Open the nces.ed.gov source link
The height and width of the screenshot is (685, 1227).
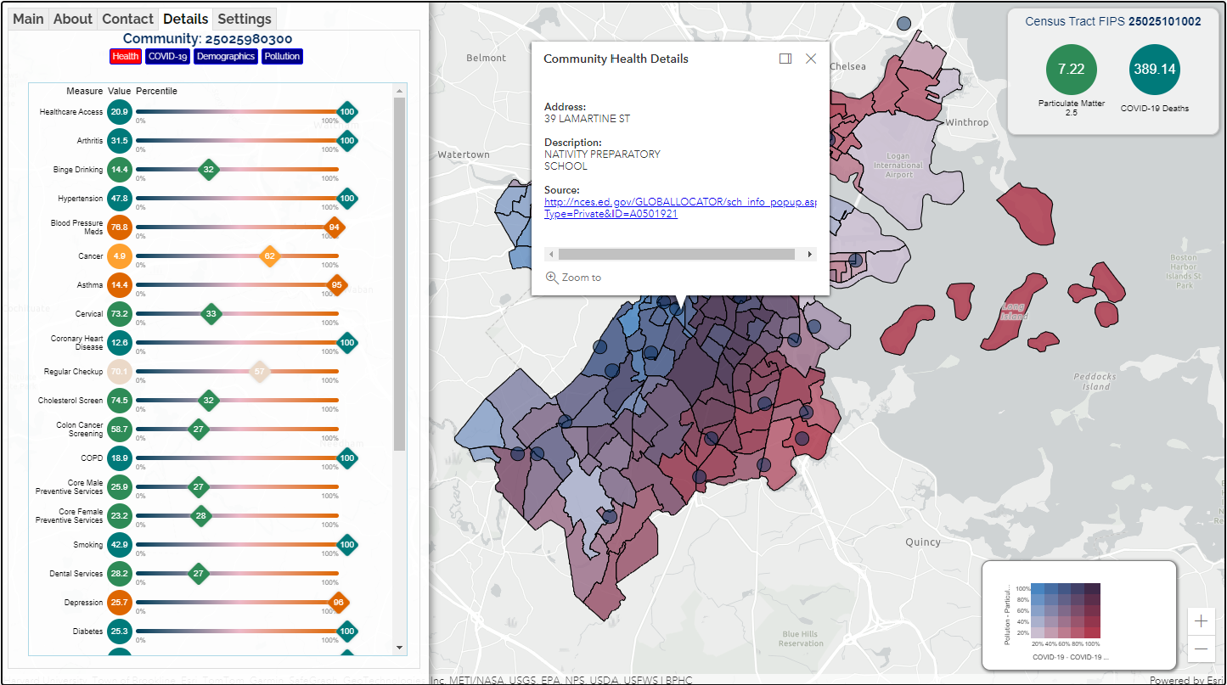pyautogui.click(x=679, y=202)
